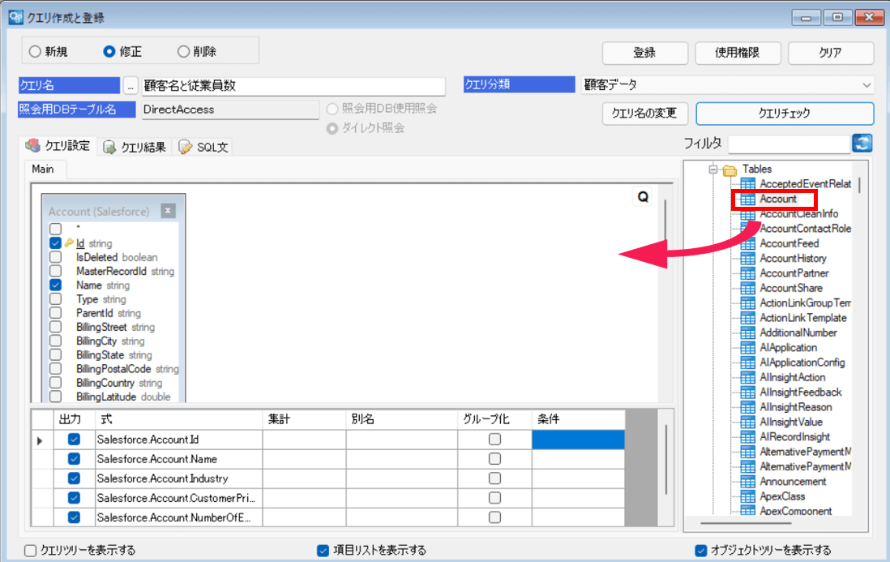Click the 使用権限 button

click(738, 53)
